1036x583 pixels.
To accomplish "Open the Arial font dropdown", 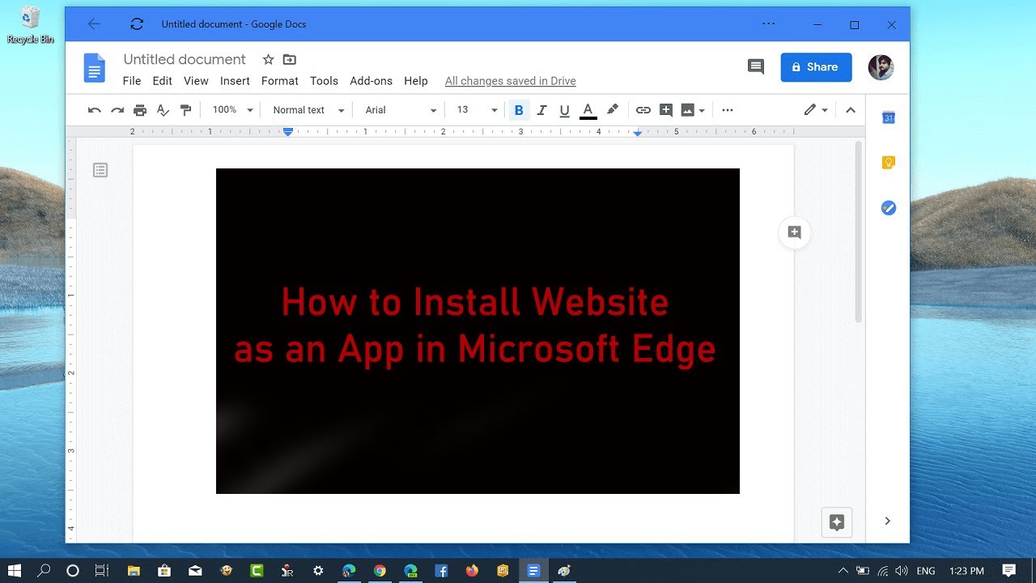I will point(401,110).
